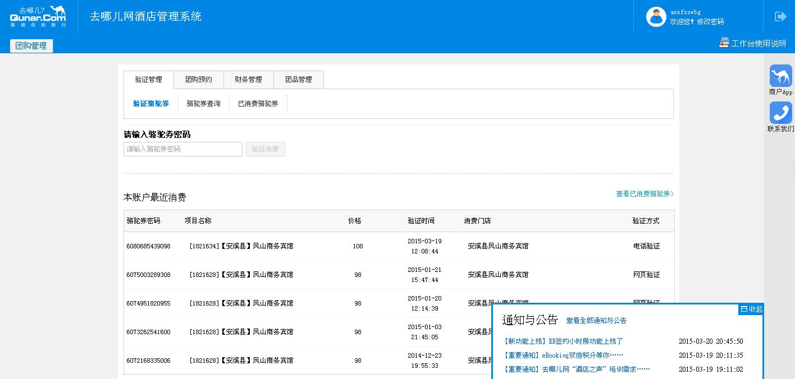Open the 酒店之声 培训需求 notice
Screen dimensions: 795x379
(x=576, y=369)
